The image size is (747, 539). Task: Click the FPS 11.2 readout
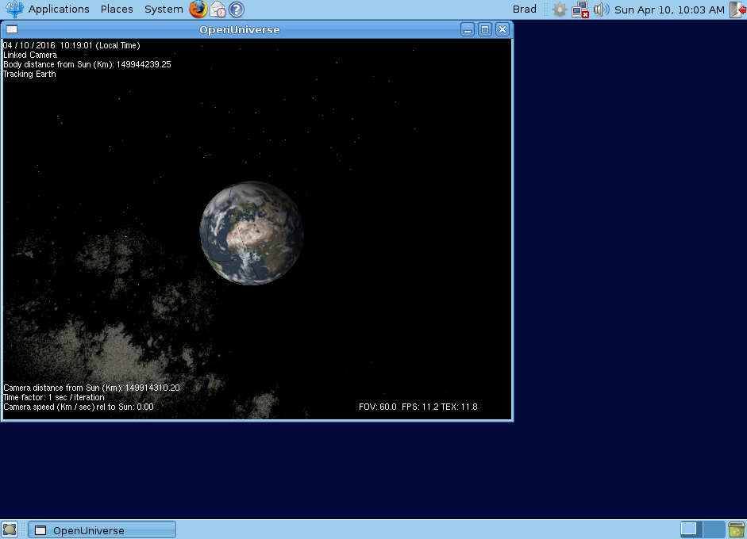click(x=420, y=407)
